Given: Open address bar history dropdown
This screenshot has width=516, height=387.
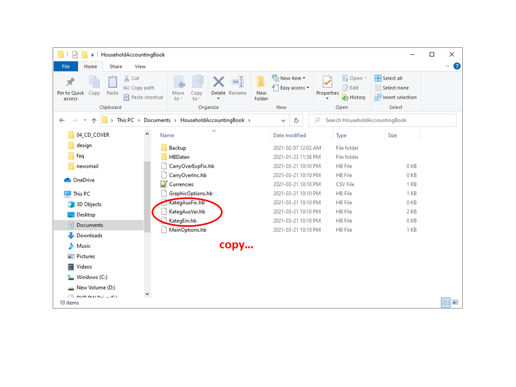Looking at the screenshot, I should point(282,120).
